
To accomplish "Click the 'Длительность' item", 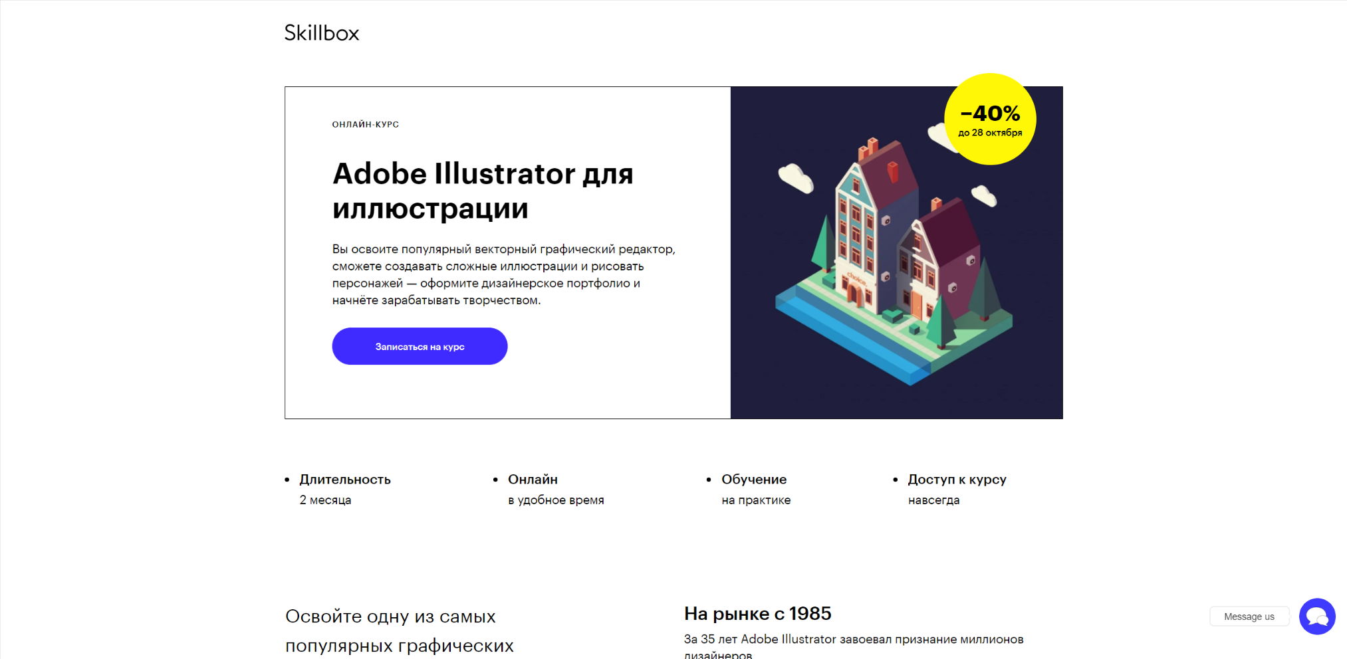I will pyautogui.click(x=345, y=479).
